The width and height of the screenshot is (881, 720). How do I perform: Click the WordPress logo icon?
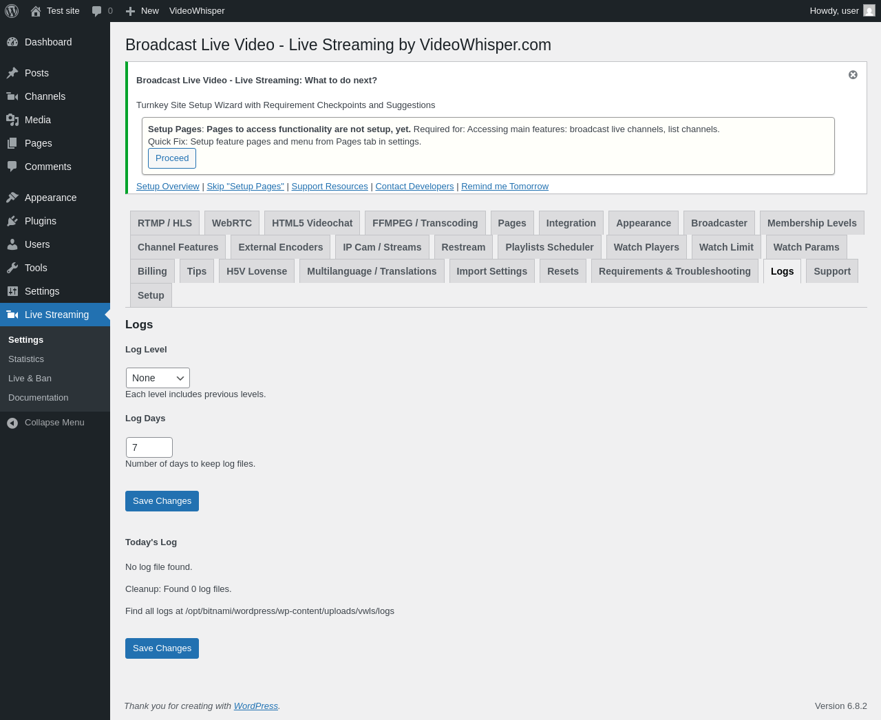12,11
